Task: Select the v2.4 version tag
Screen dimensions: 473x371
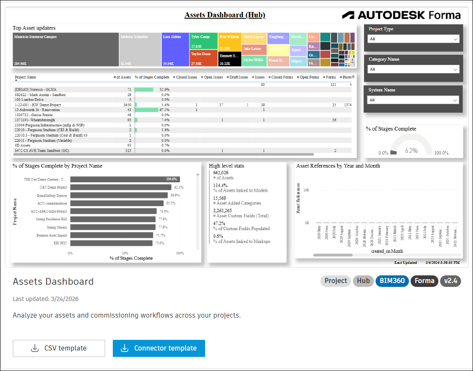Action: [x=451, y=281]
